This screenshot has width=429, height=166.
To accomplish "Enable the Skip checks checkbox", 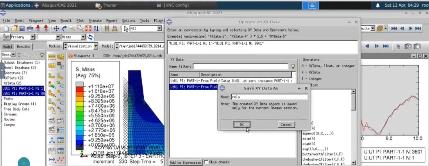I will (206, 162).
